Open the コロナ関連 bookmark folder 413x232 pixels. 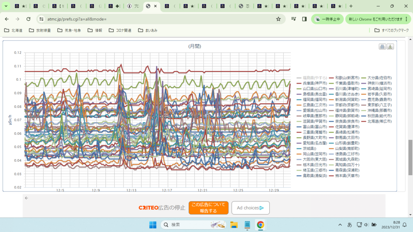(x=120, y=30)
